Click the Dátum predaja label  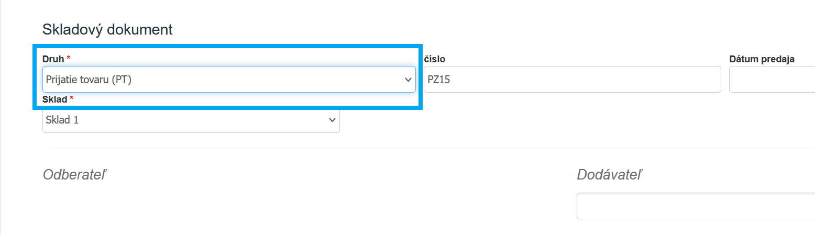pyautogui.click(x=762, y=59)
